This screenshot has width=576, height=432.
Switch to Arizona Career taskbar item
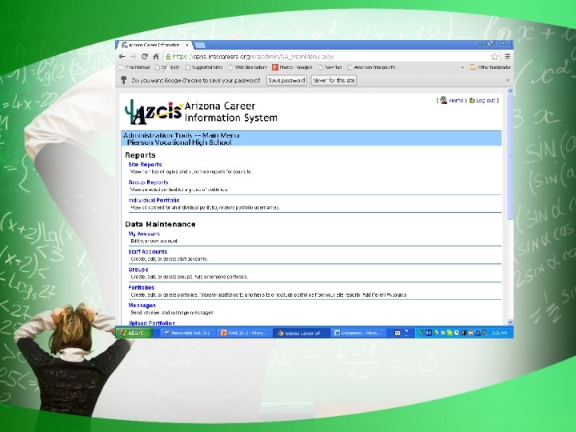(301, 333)
